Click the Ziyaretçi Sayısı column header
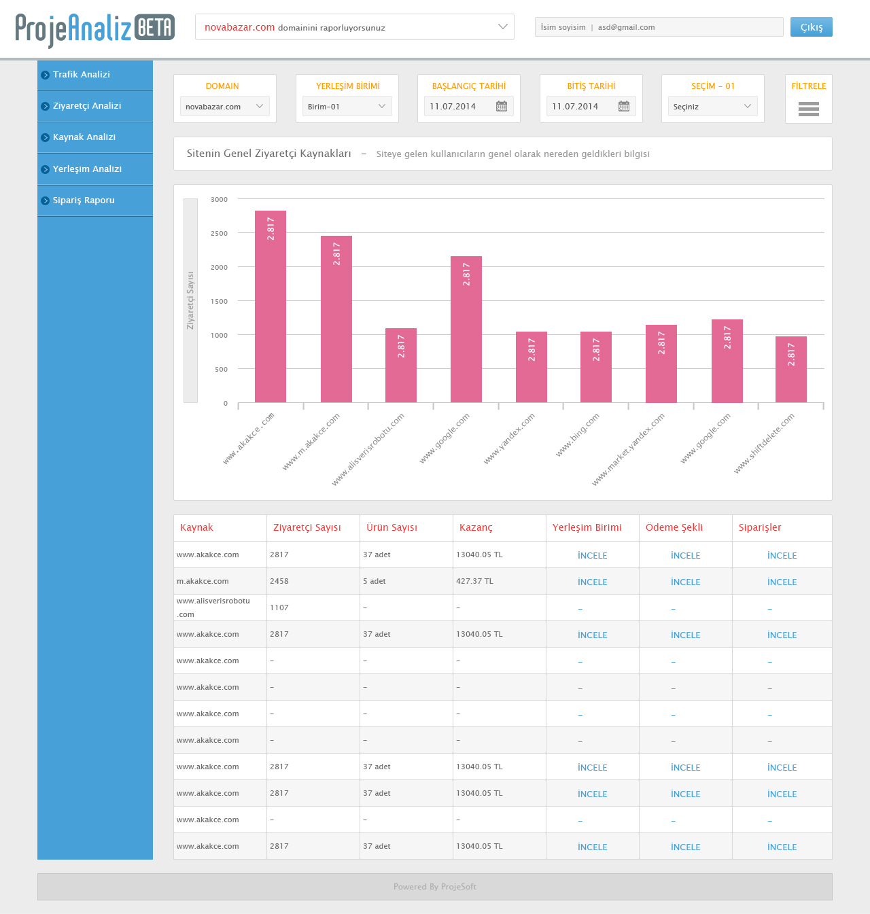The width and height of the screenshot is (870, 914). [x=307, y=528]
